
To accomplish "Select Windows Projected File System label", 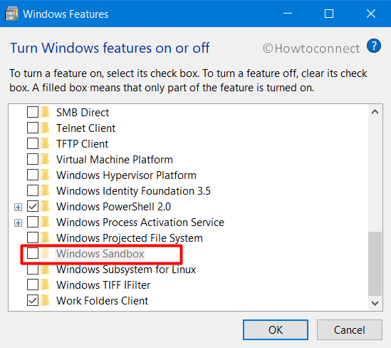I will coord(130,238).
